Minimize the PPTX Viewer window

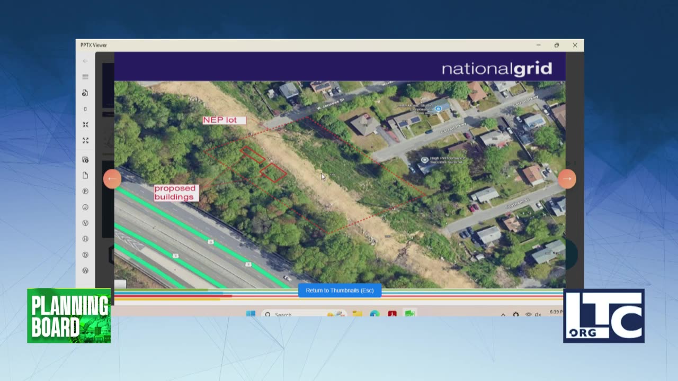pyautogui.click(x=538, y=45)
